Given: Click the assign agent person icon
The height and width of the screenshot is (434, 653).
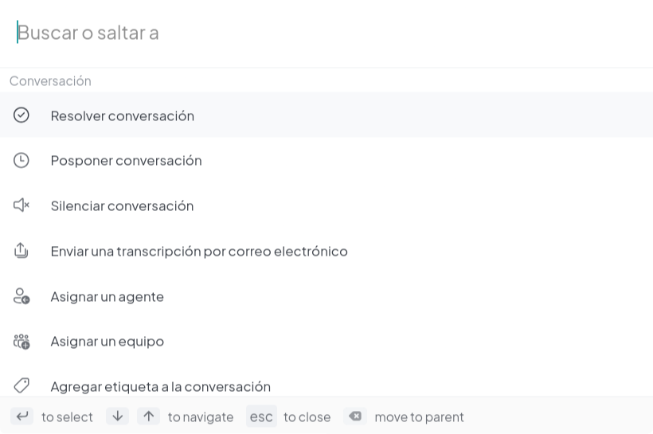Looking at the screenshot, I should point(22,296).
